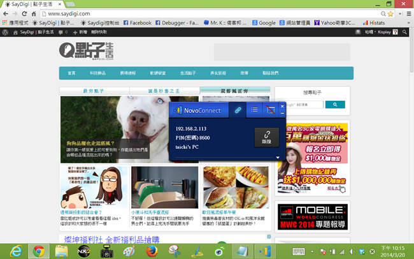
Task: Click the volume speaker tray icon
Action: point(352,251)
